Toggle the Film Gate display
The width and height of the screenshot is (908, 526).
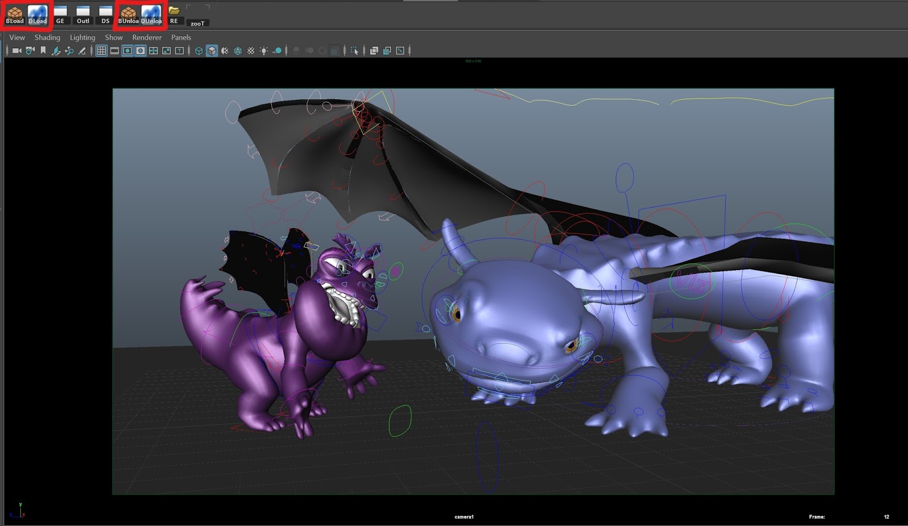point(115,51)
